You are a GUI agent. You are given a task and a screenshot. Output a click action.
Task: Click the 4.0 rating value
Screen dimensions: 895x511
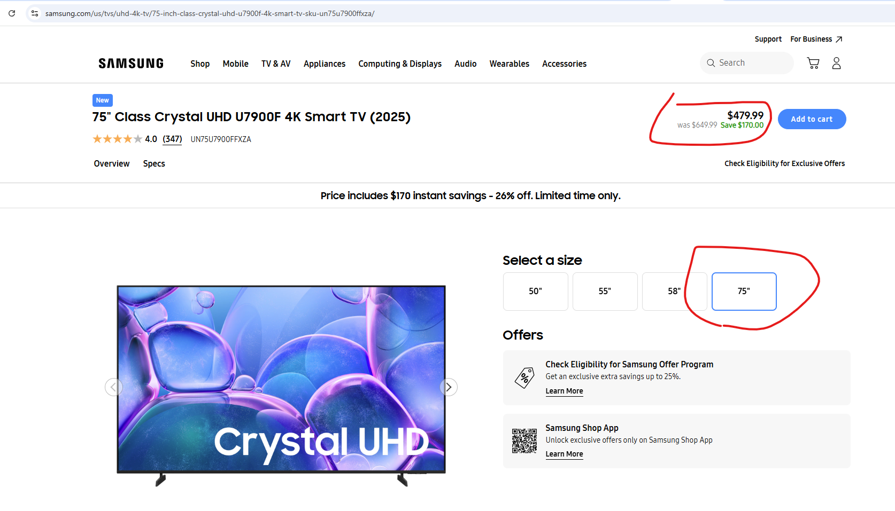[x=151, y=139]
